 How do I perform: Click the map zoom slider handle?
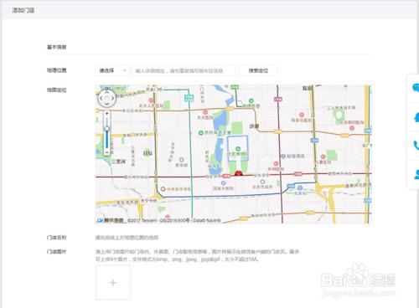106,129
